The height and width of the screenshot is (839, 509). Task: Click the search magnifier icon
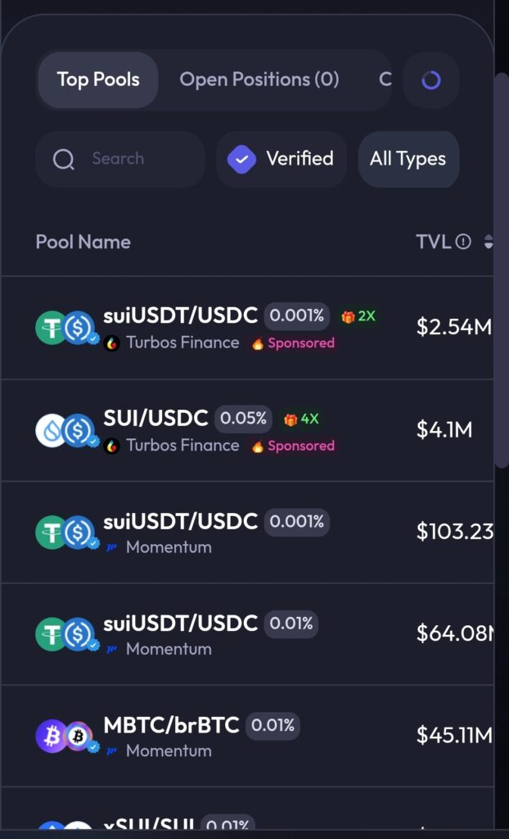pos(64,159)
